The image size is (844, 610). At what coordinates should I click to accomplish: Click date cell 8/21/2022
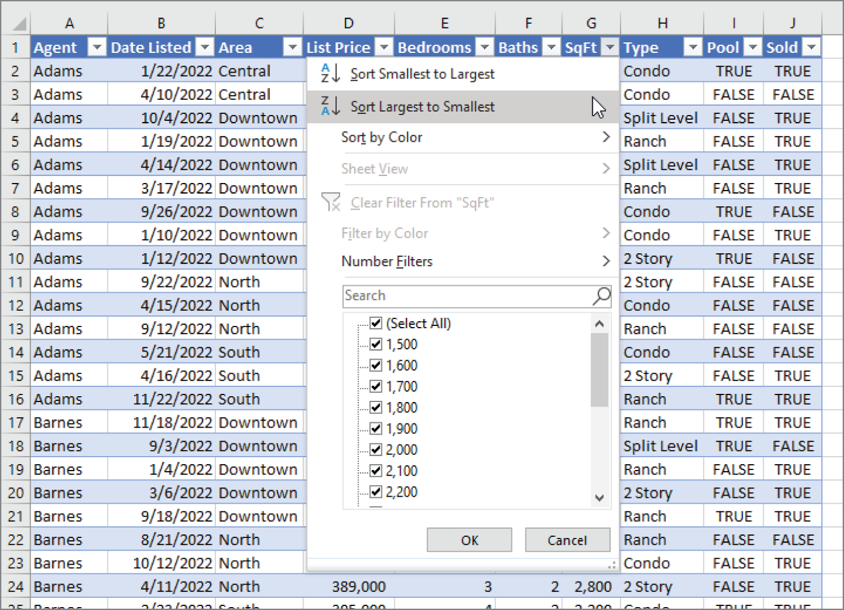coord(161,540)
